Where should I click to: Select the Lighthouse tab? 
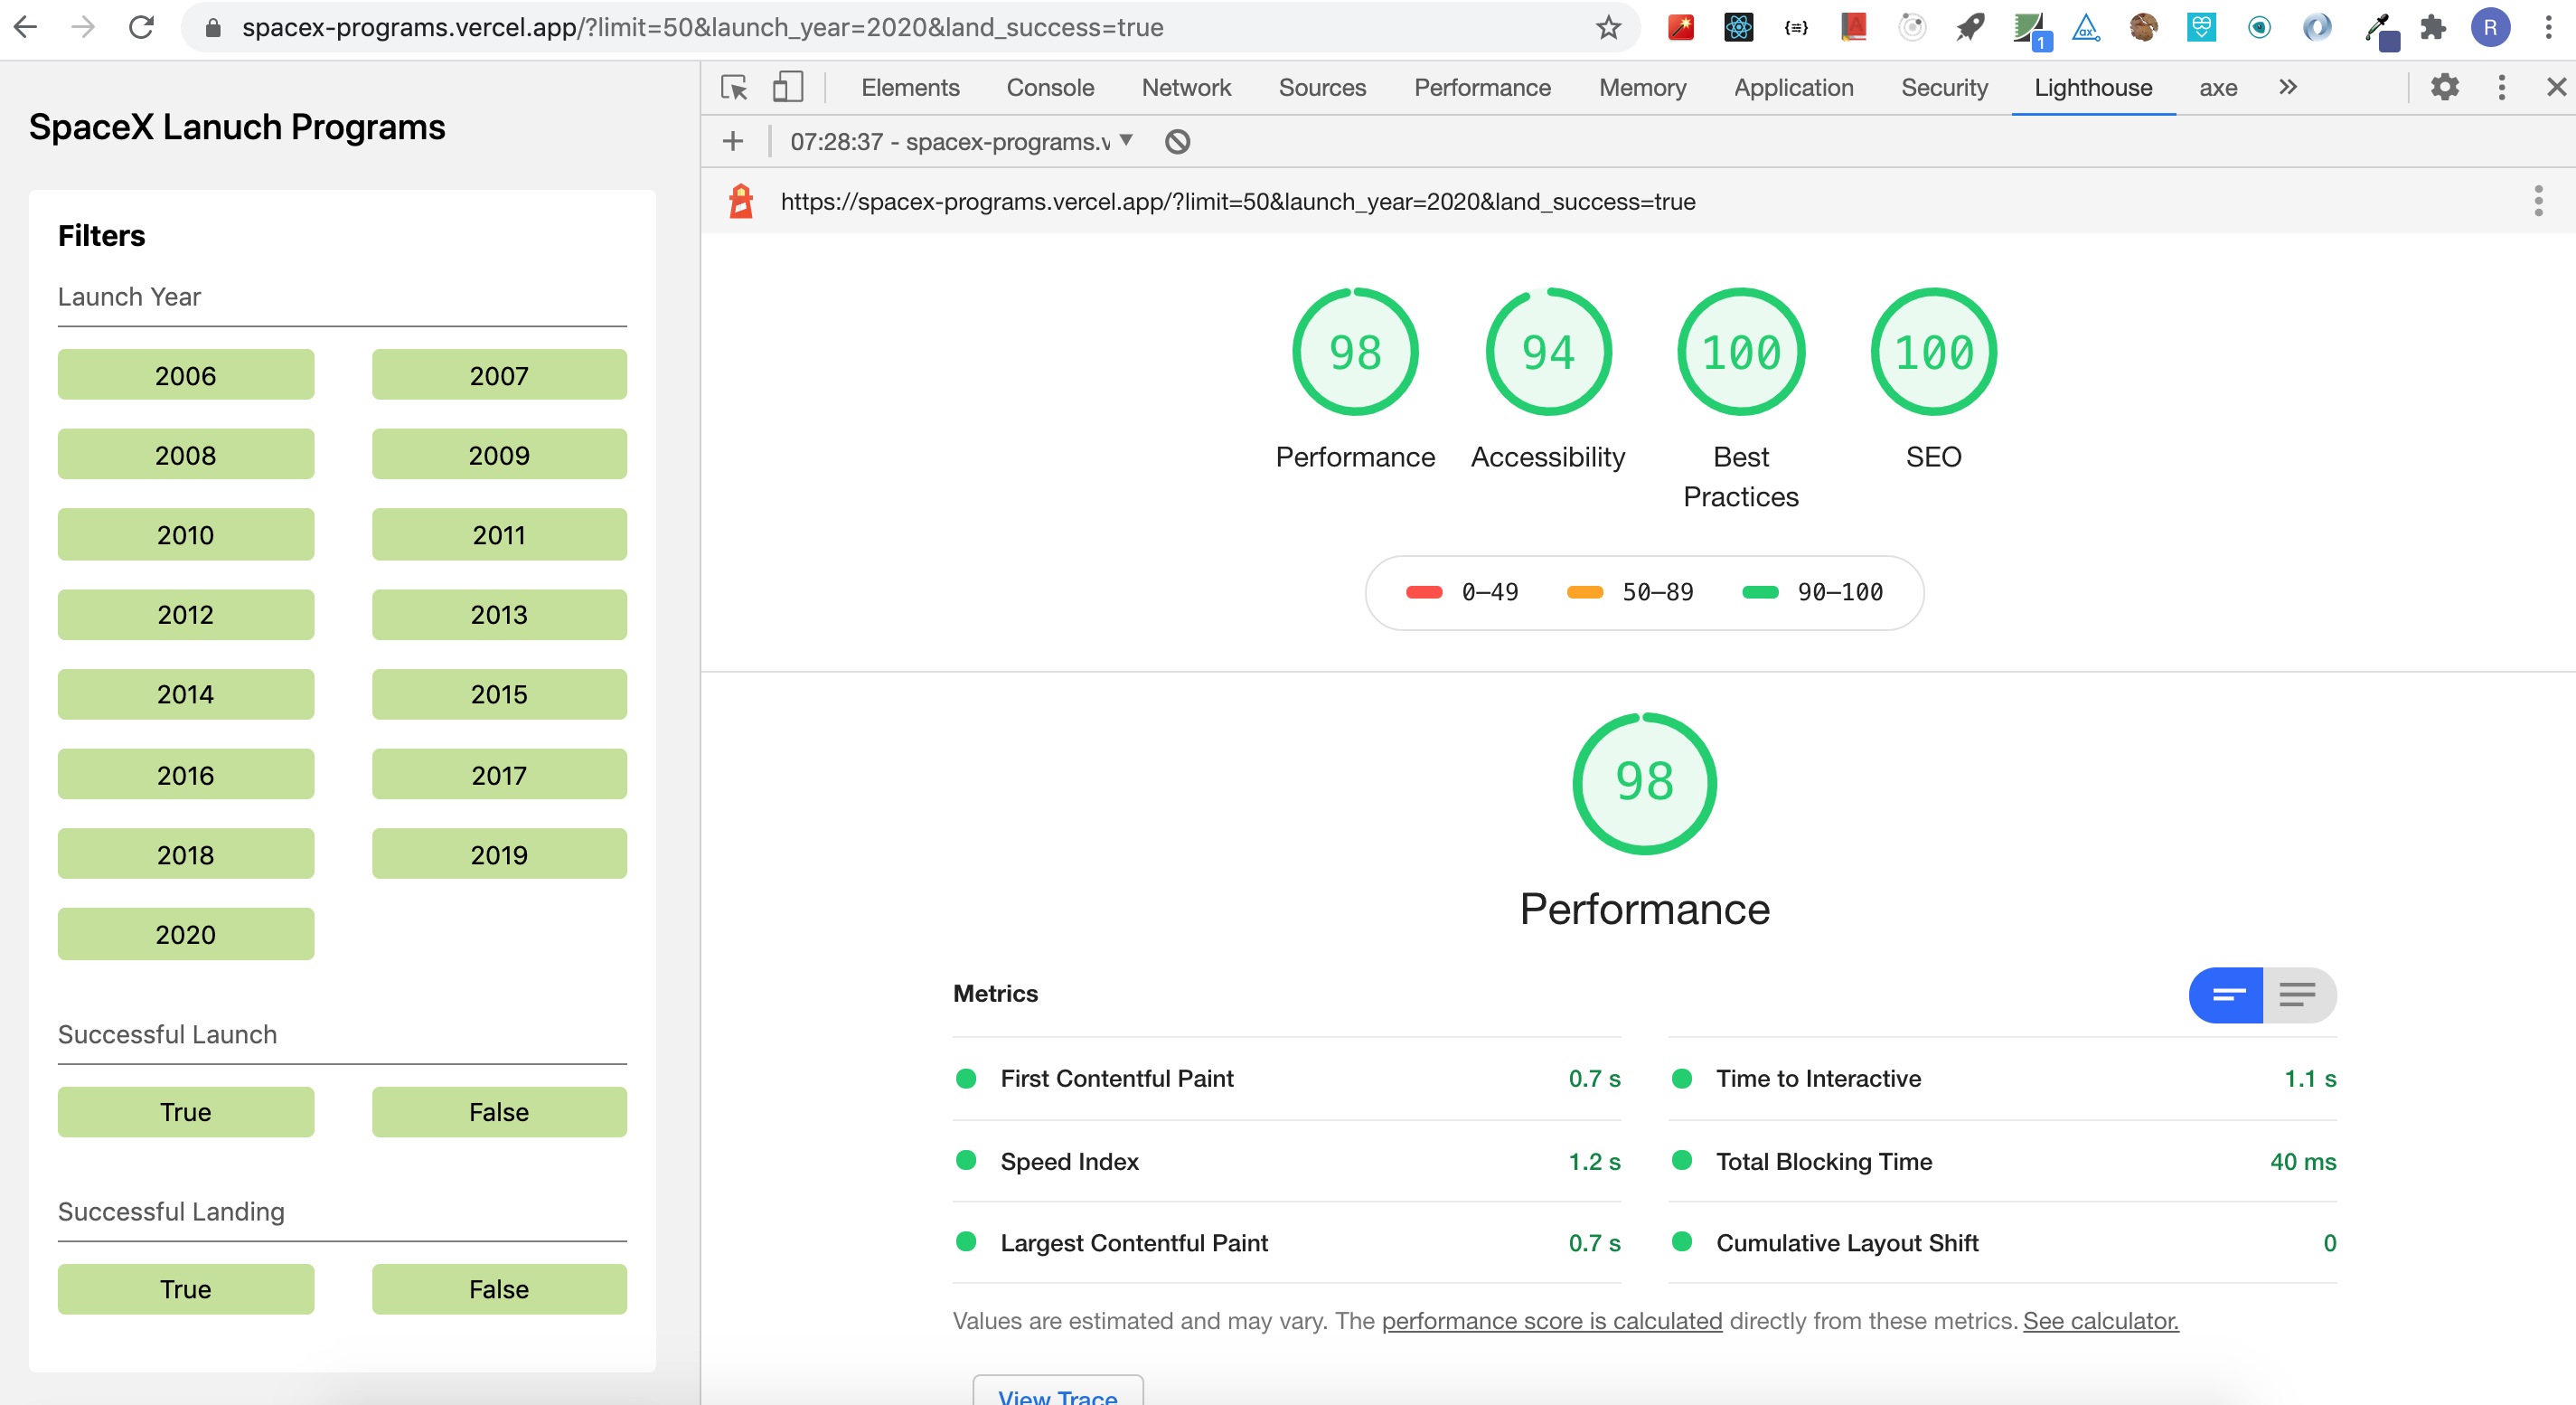2093,88
